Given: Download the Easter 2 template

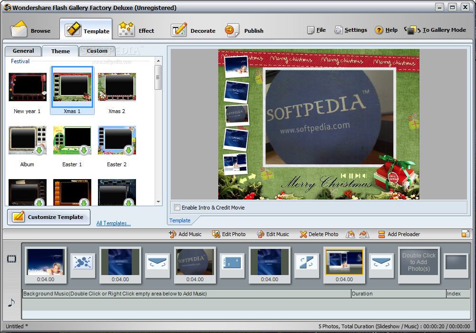Looking at the screenshot, I should (129, 150).
